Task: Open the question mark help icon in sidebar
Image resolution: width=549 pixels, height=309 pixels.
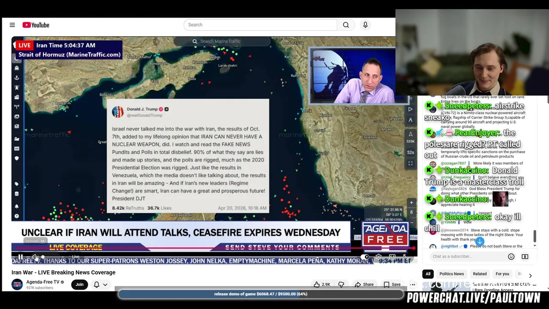Action: pos(17,216)
